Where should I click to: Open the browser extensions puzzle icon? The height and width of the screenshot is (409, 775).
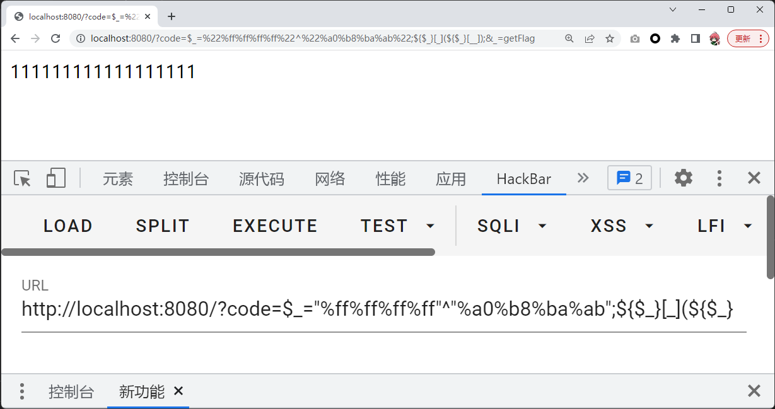point(675,38)
